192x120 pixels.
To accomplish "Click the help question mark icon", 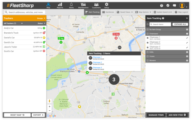I will pos(162,5).
